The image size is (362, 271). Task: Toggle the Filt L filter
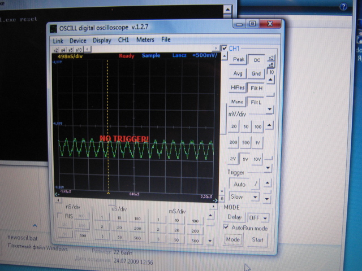tap(256, 102)
